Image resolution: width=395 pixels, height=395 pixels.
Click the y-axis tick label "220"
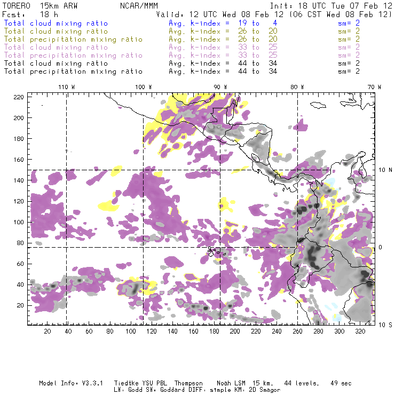coord(19,97)
